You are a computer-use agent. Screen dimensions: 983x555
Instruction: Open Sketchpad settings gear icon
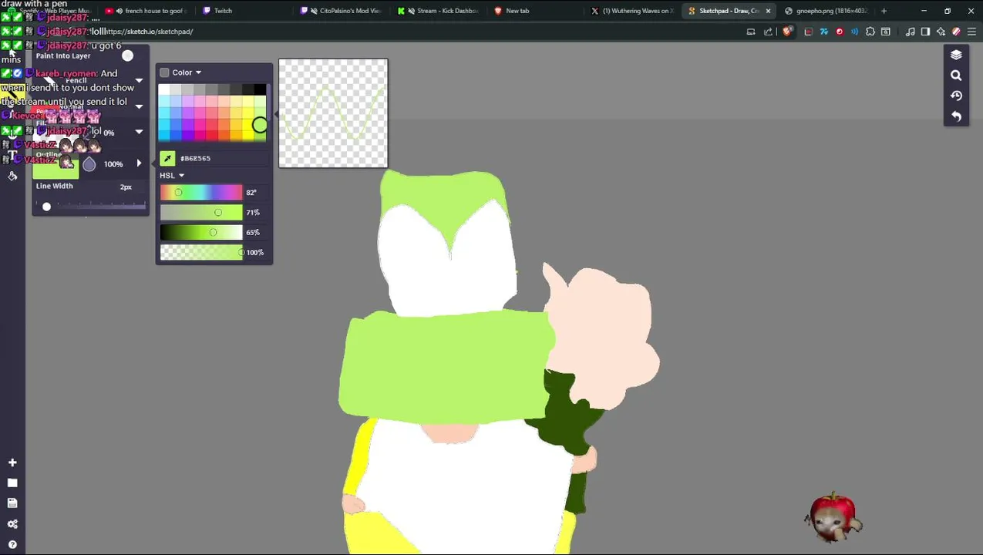tap(12, 524)
